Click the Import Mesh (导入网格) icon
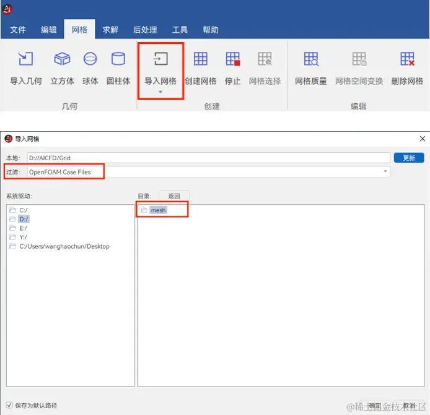The image size is (430, 415). pos(160,59)
